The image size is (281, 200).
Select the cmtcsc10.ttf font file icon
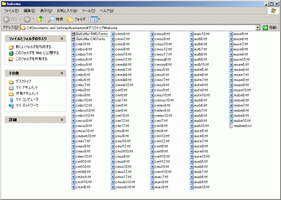(x=152, y=100)
